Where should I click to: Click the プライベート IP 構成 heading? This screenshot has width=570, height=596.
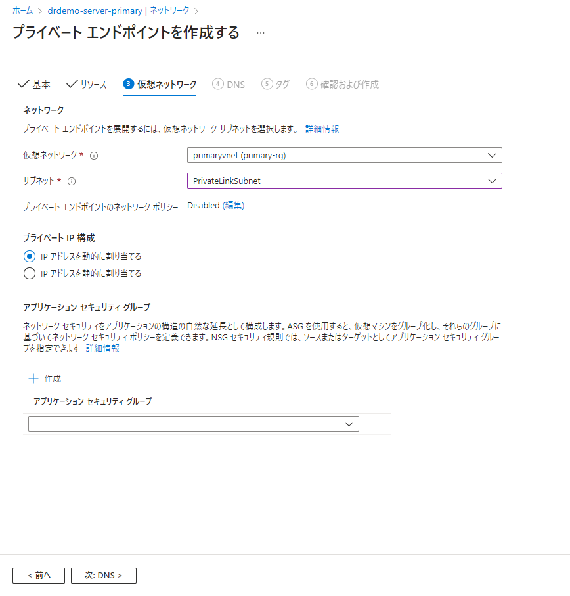pyautogui.click(x=59, y=238)
